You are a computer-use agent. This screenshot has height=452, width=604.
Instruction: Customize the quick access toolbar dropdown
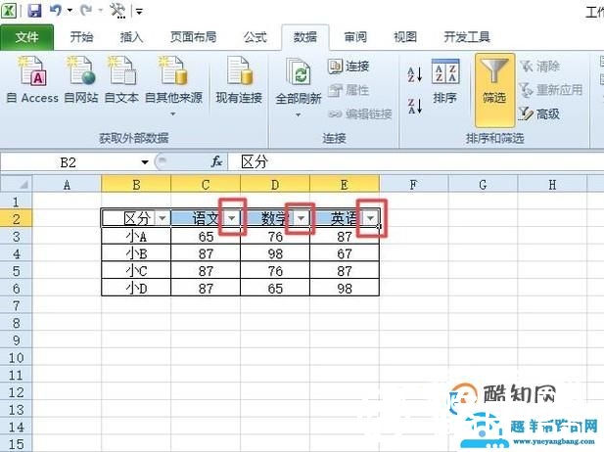[x=139, y=12]
